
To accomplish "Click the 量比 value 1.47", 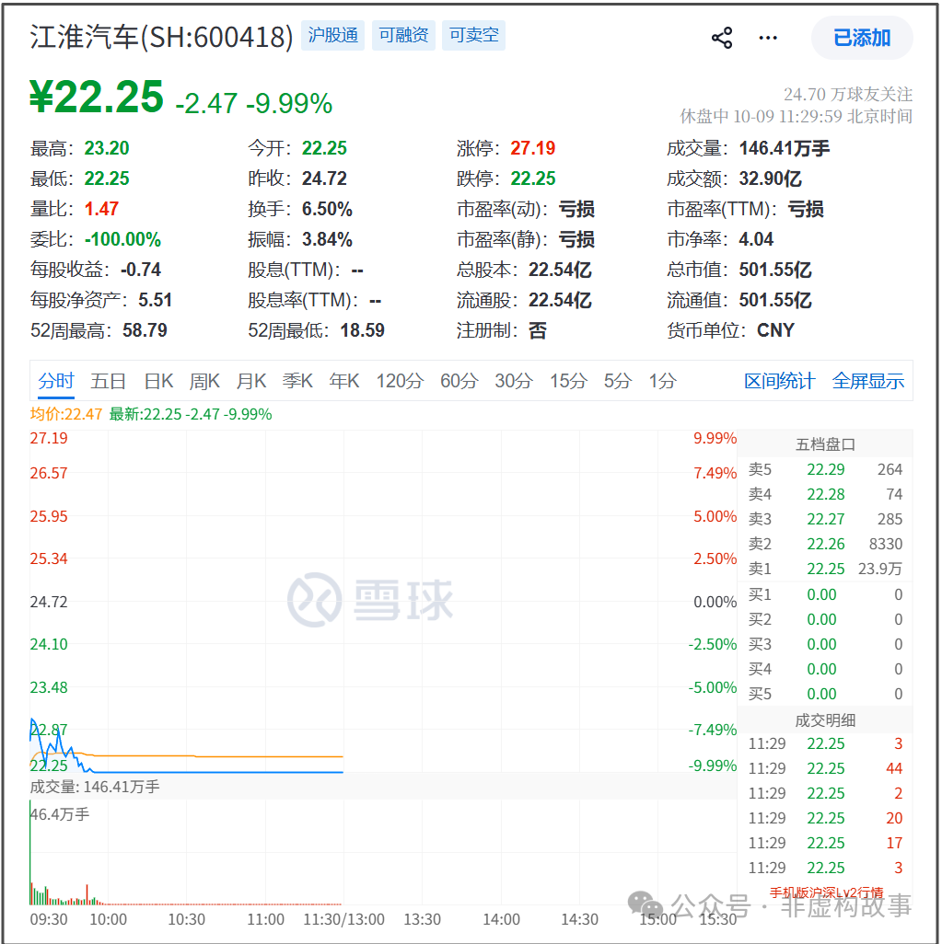I will click(x=101, y=209).
